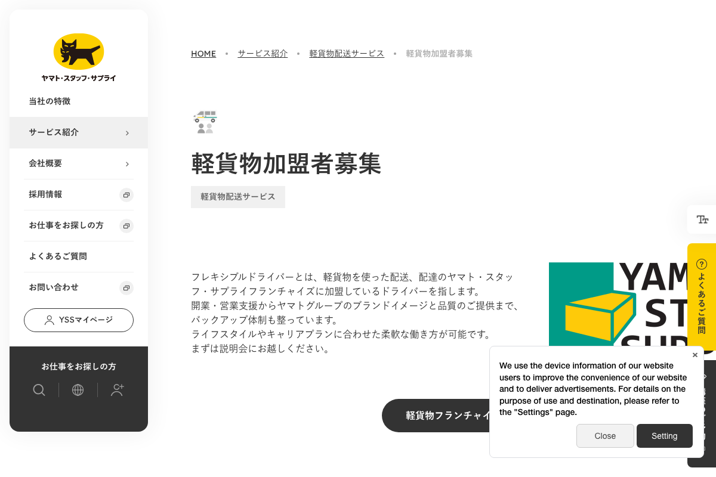Viewport: 716px width, 477px height.
Task: Click the 軽貨物フランチャイズ dark button
Action: pyautogui.click(x=436, y=416)
